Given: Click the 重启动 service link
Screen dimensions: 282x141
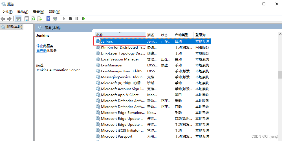Looking at the screenshot, I should click(41, 51).
